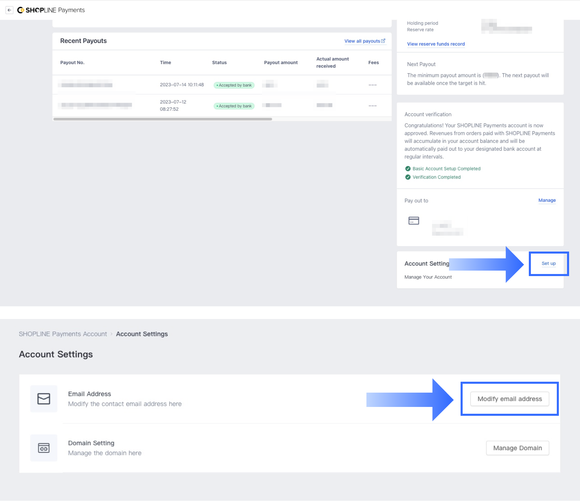
Task: Click the Verification Completed check icon
Action: click(x=408, y=177)
